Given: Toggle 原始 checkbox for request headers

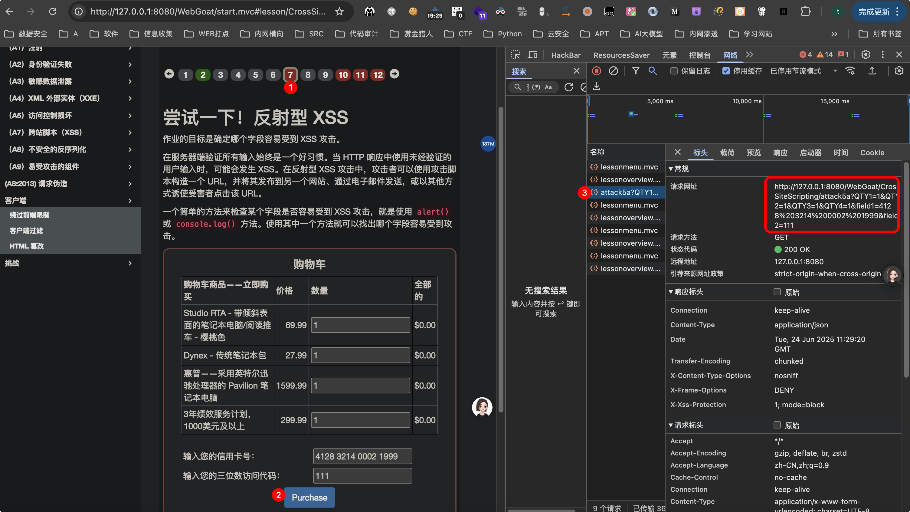Looking at the screenshot, I should pos(777,425).
